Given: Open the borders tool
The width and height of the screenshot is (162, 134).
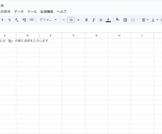Looking at the screenshot, I should [125, 20].
